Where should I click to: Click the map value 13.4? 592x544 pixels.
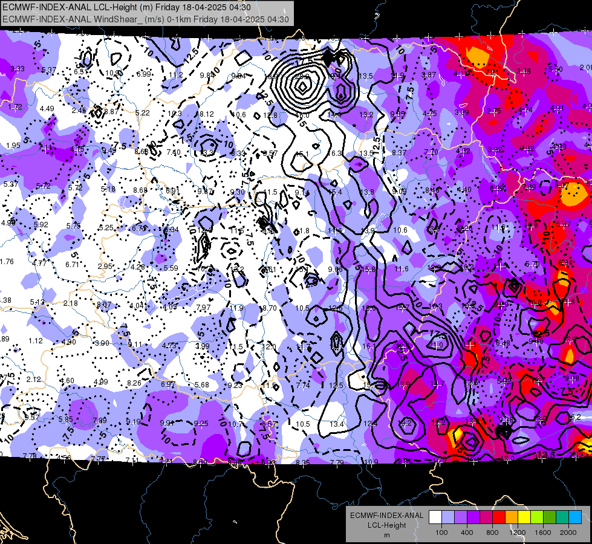pos(336,424)
